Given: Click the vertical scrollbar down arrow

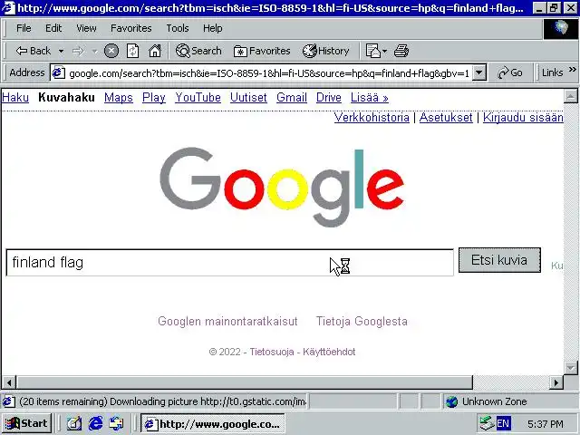Looking at the screenshot, I should click(571, 368).
